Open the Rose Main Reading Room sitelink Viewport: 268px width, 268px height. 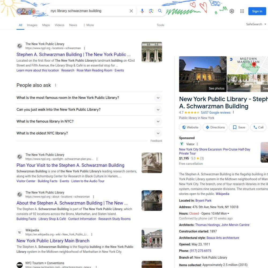[94, 70]
